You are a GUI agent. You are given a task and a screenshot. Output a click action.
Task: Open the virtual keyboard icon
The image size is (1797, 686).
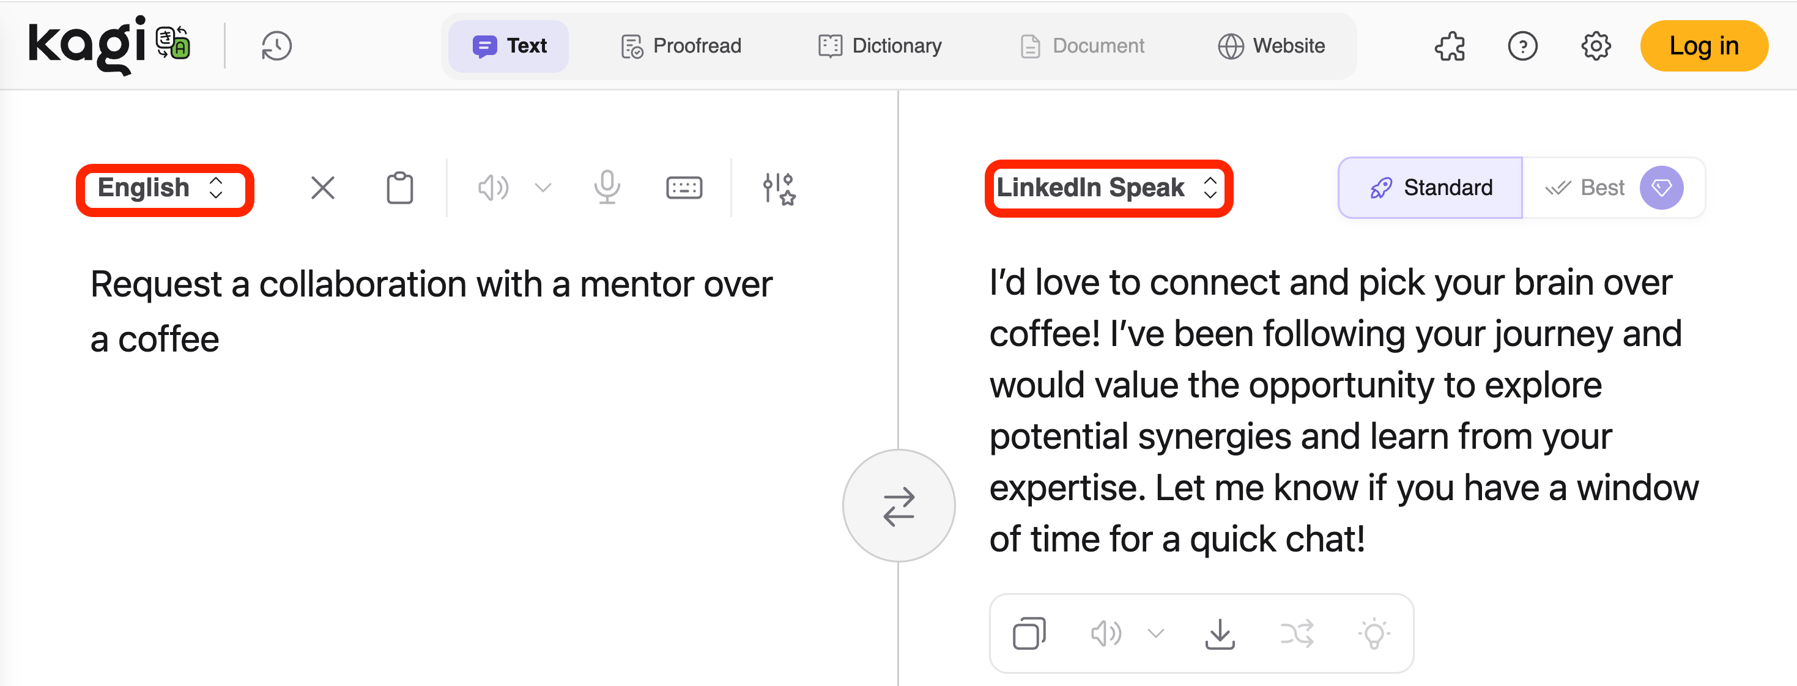tap(684, 188)
